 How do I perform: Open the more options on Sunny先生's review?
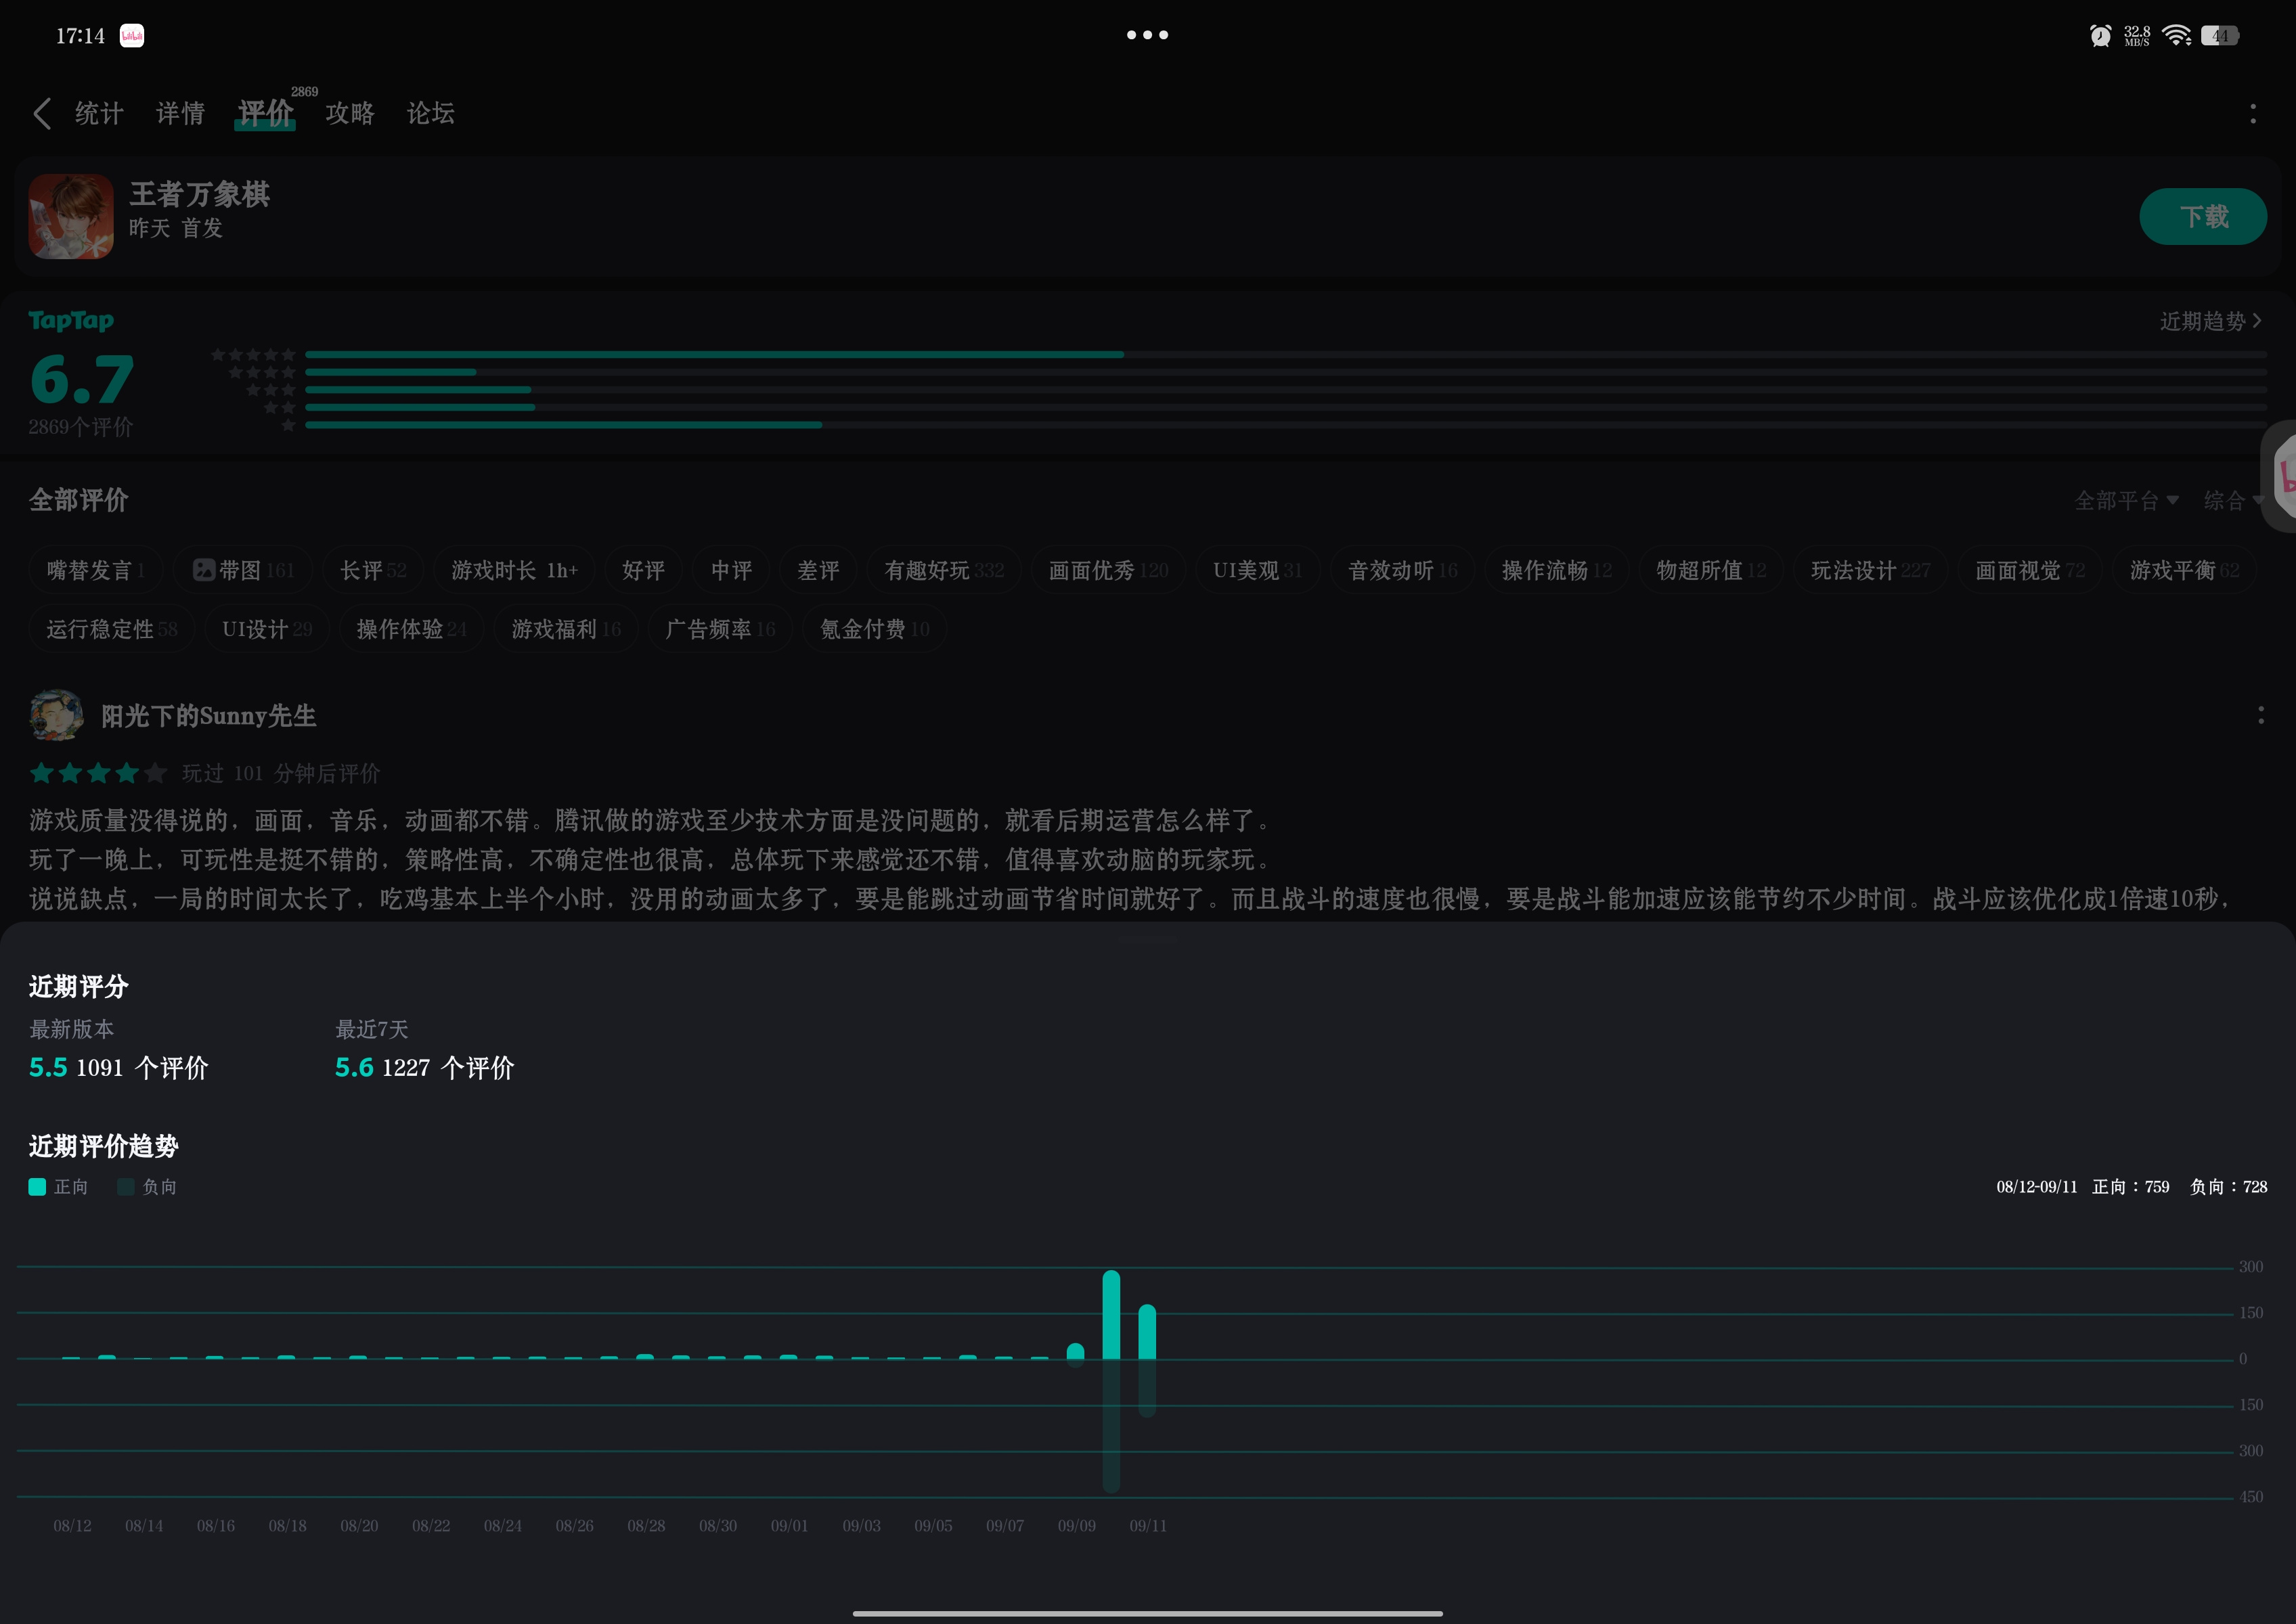click(x=2260, y=715)
